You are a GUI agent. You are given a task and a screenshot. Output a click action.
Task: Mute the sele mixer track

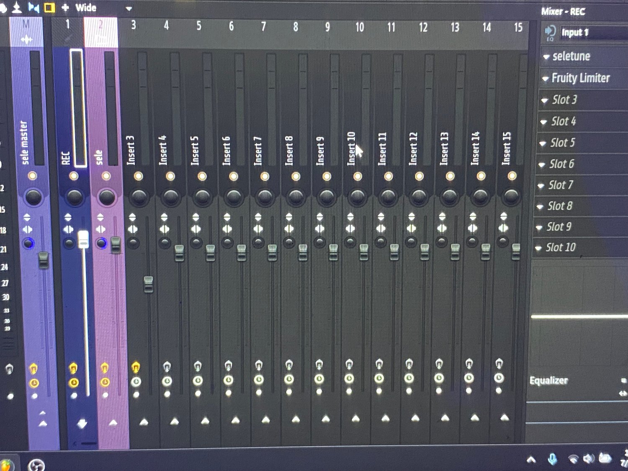point(106,176)
